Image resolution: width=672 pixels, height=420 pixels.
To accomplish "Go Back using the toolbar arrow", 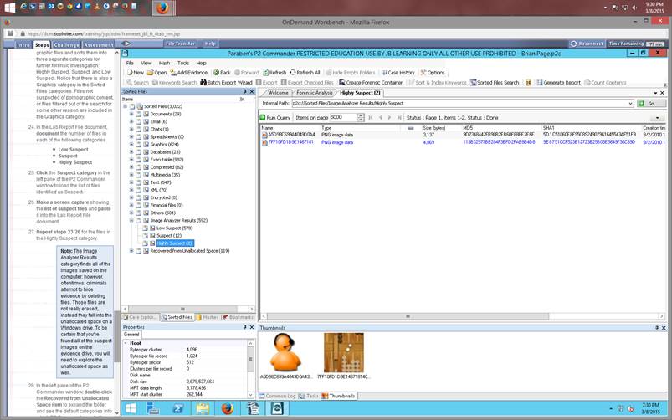I will point(223,73).
